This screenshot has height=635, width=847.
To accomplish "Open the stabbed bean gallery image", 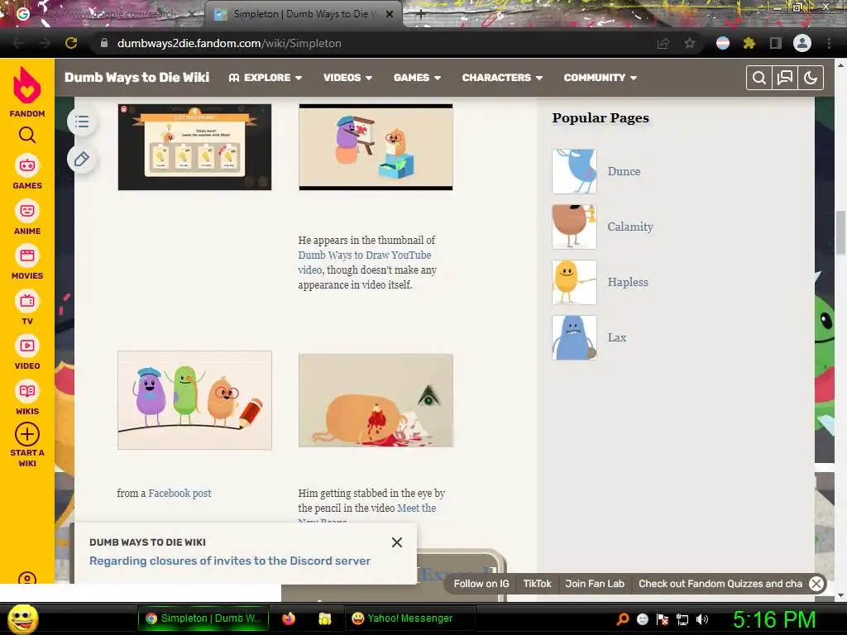I will 376,400.
